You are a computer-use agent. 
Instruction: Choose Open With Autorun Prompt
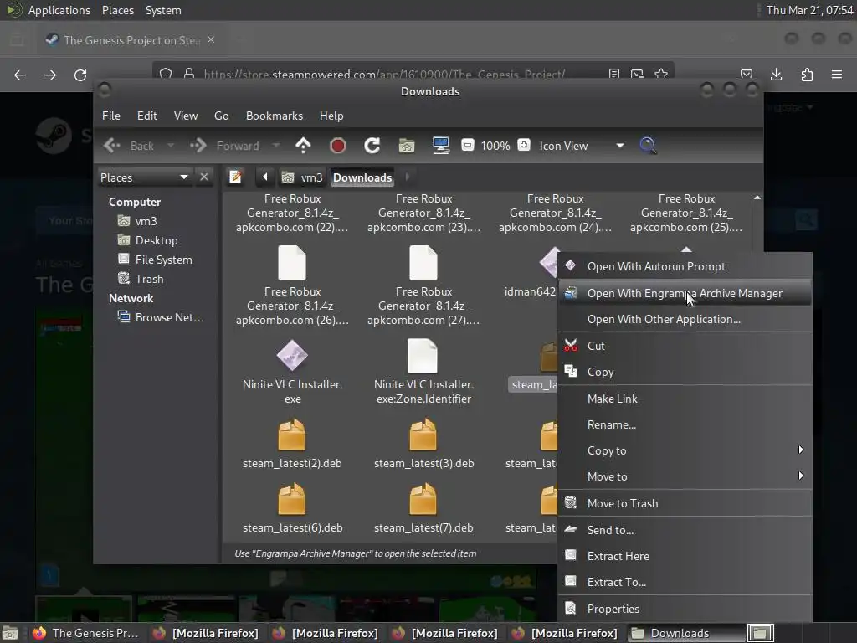685,266
